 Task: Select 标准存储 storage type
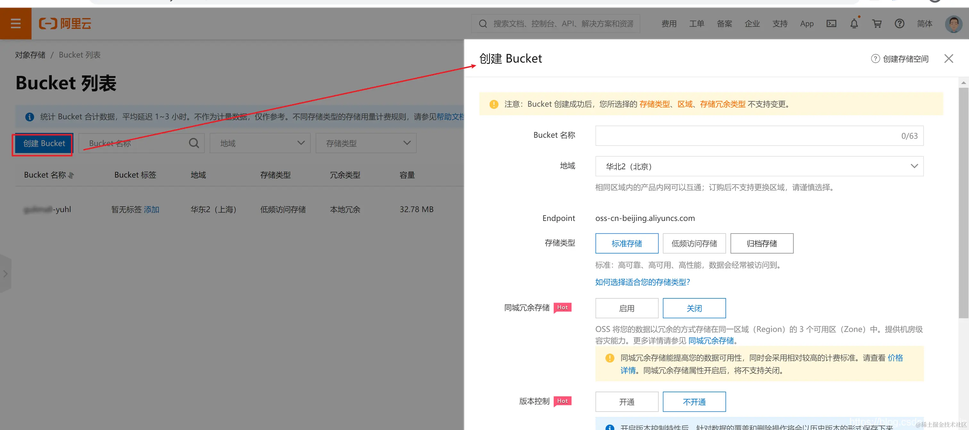click(627, 243)
